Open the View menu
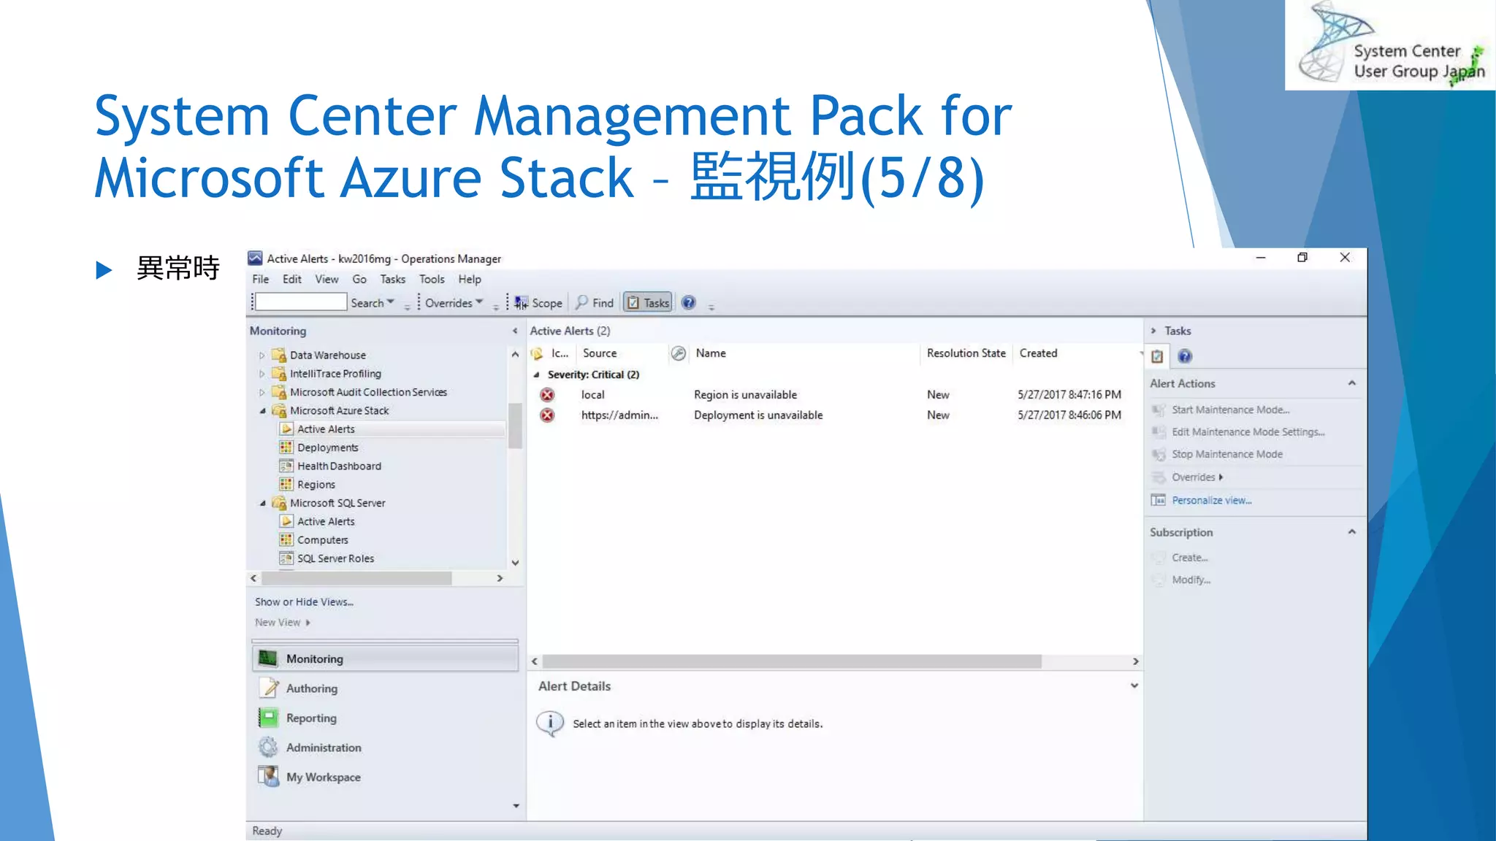 pos(327,279)
